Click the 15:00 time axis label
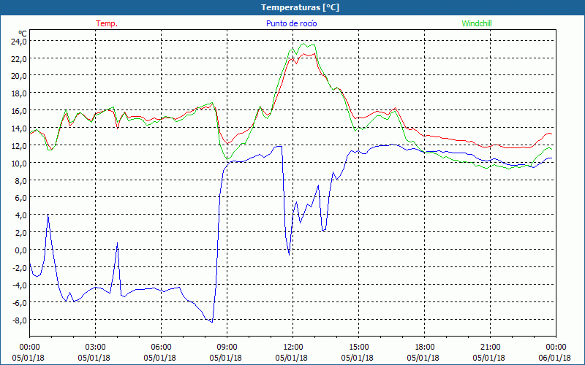 pyautogui.click(x=358, y=347)
